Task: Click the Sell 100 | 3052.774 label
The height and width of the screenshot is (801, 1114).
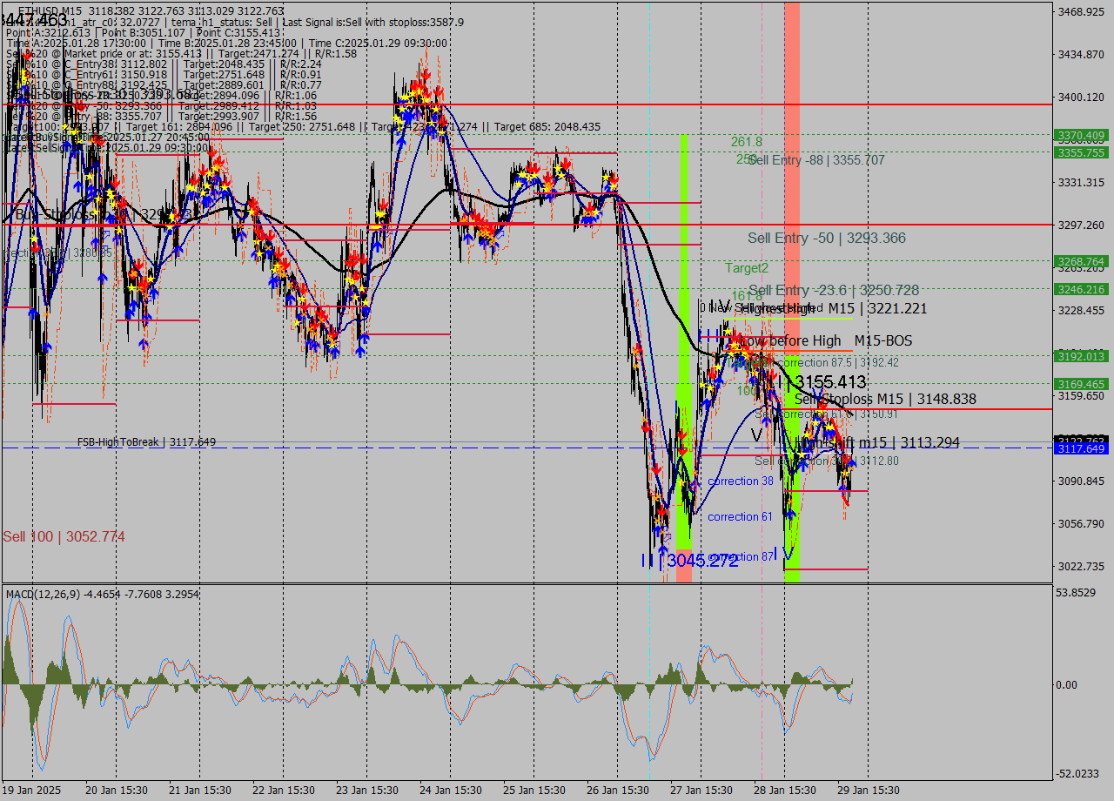Action: (x=64, y=537)
